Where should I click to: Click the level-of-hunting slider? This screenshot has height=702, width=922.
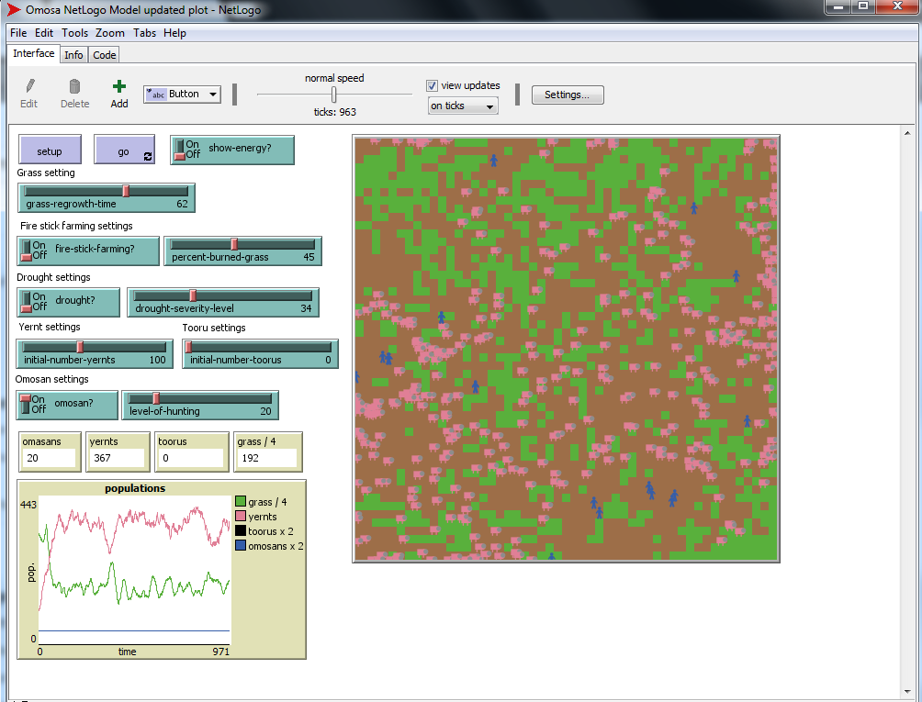(200, 406)
